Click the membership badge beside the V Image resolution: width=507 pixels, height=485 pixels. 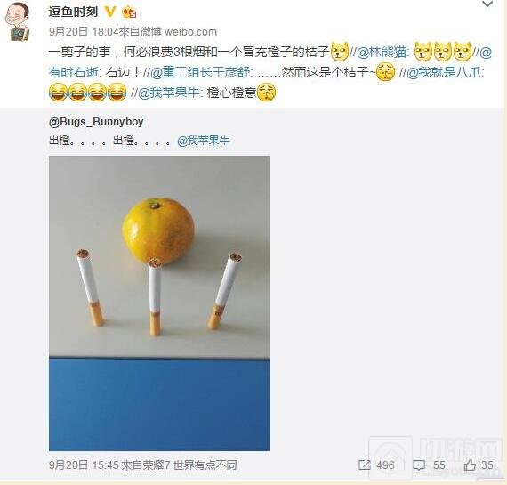click(129, 12)
